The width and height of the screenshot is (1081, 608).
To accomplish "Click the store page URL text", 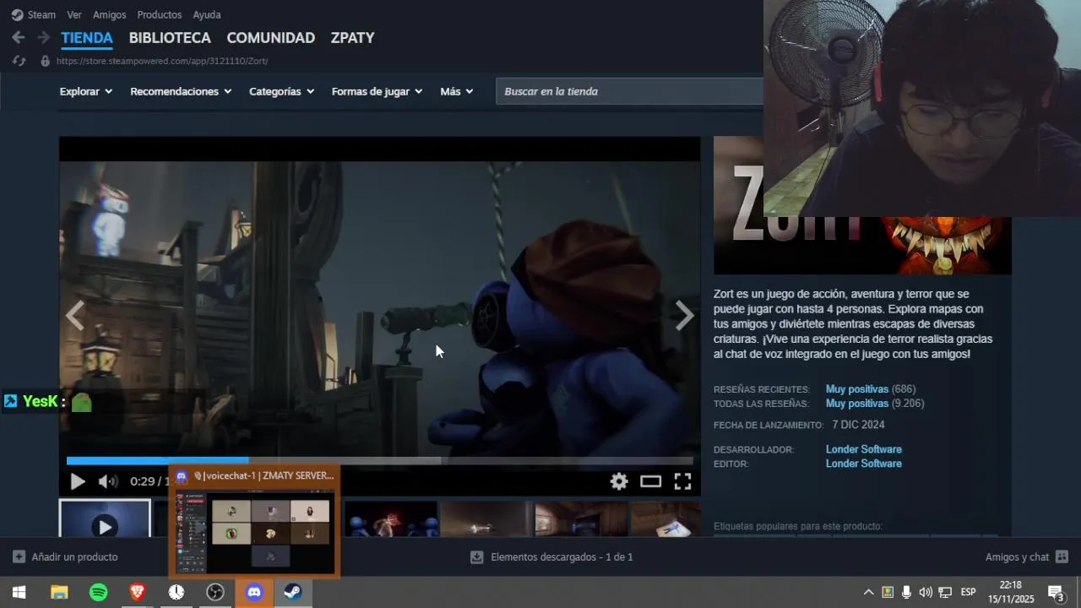I will coord(162,61).
